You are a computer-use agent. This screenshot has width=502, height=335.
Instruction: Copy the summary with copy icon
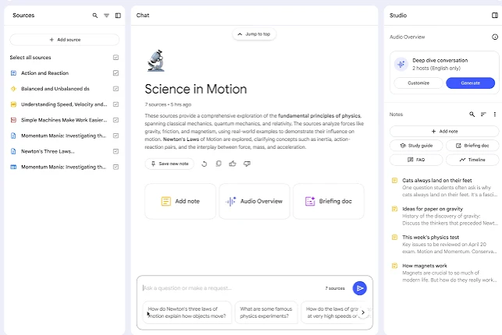pos(219,164)
